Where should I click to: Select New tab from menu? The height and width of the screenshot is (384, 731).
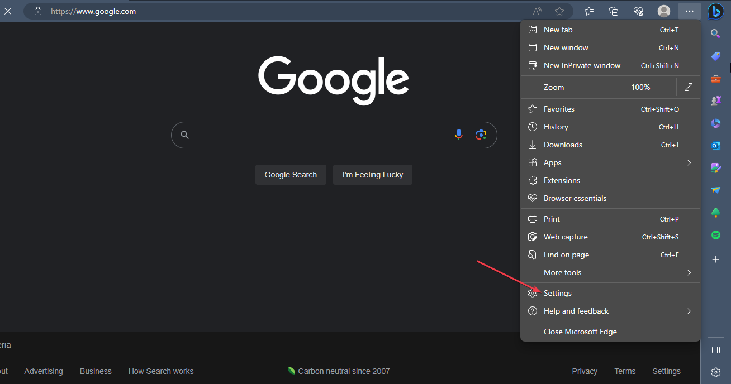pyautogui.click(x=610, y=30)
